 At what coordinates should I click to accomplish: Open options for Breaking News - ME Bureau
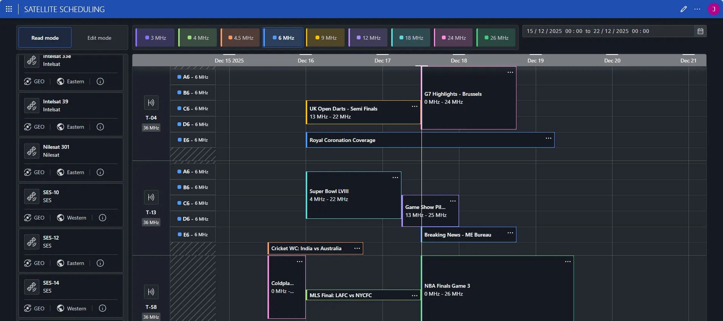coord(510,233)
